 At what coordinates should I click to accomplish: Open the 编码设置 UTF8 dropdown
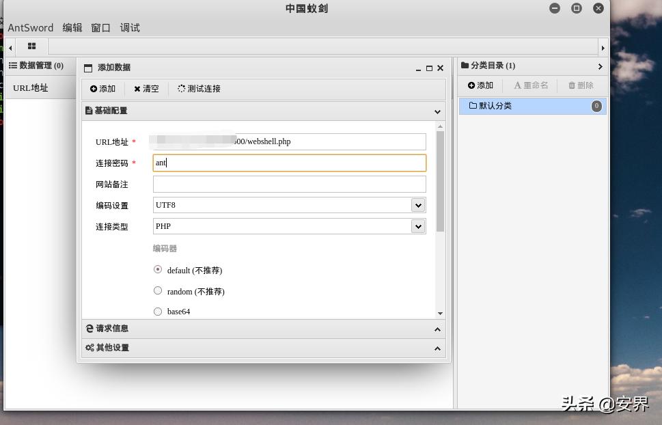[x=419, y=204]
